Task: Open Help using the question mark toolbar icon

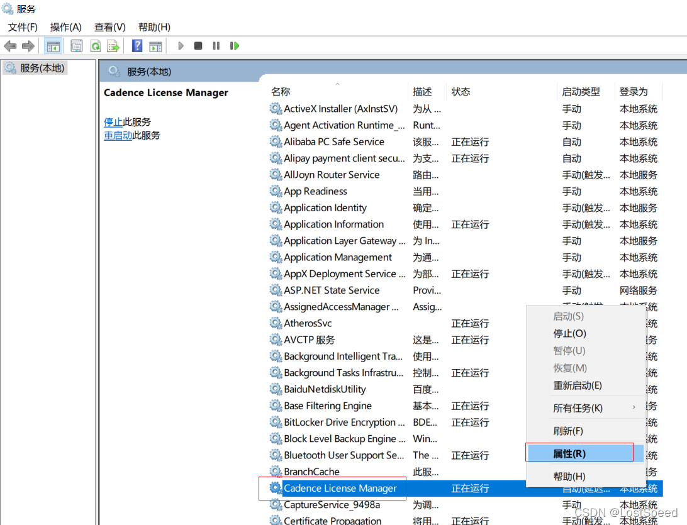Action: pos(137,45)
